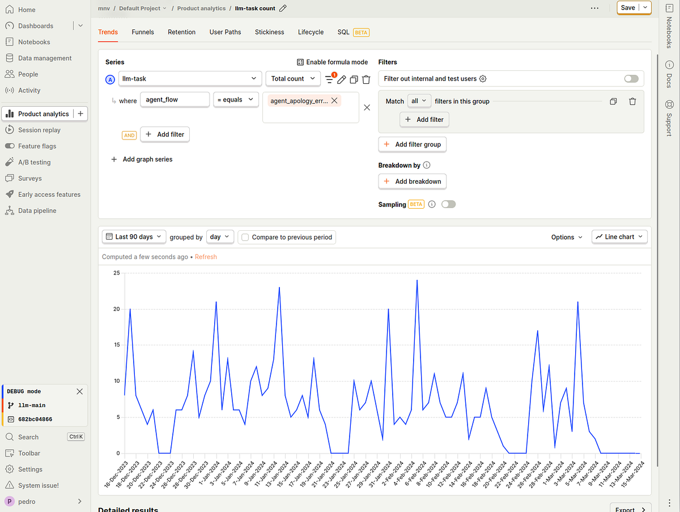Click the filter icon on the llm-task series

[329, 79]
